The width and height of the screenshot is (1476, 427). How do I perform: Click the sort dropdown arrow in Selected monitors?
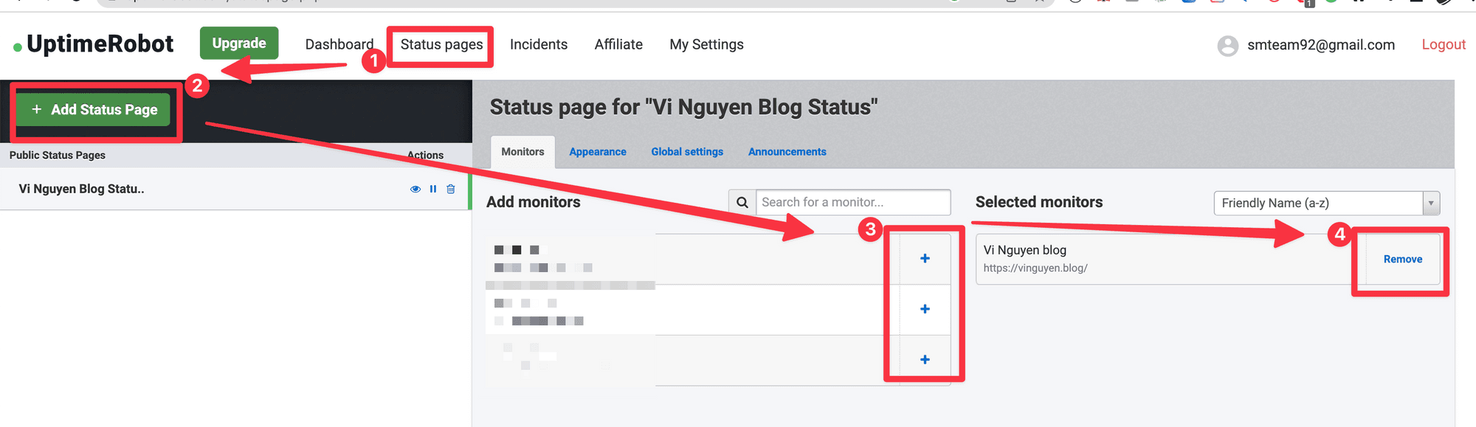pos(1431,204)
